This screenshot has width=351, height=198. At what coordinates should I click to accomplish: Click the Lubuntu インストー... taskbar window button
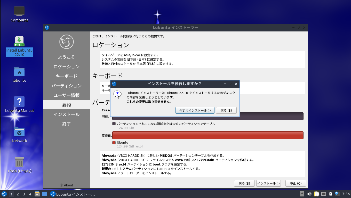coord(73,194)
